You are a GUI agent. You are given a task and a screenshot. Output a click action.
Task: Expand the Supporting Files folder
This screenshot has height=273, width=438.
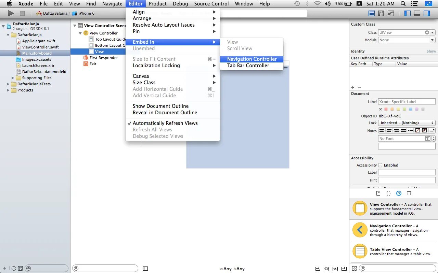pos(13,78)
